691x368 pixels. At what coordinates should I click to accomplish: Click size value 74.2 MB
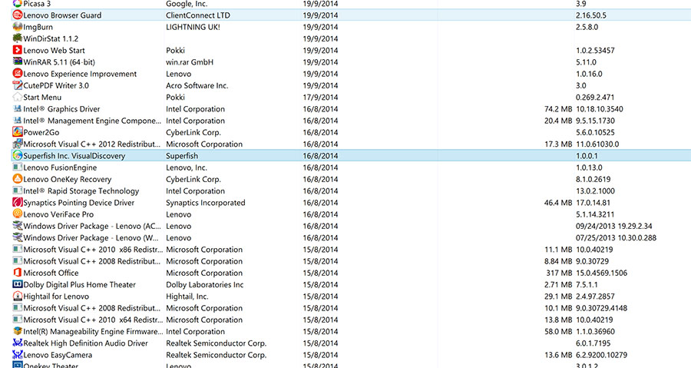click(x=558, y=109)
